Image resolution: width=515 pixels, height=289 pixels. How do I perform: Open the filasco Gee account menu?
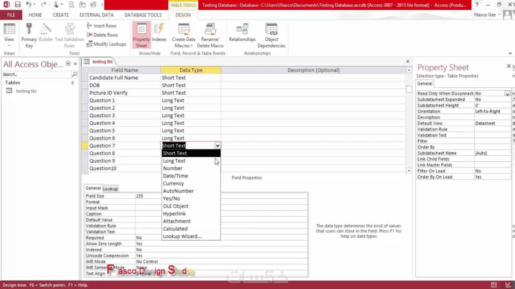point(487,15)
